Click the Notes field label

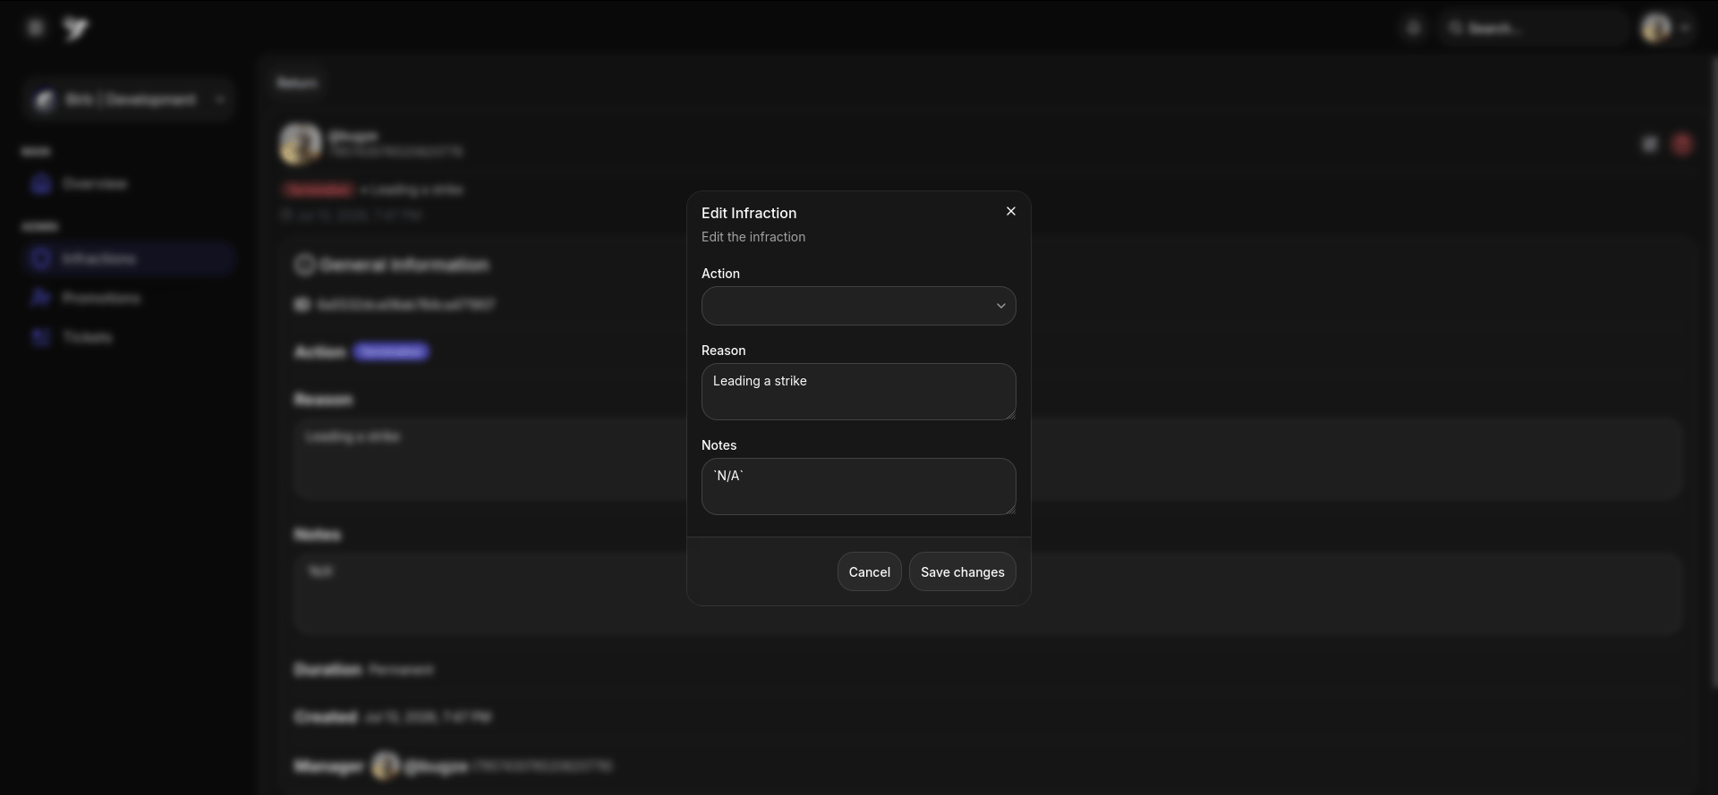(719, 445)
